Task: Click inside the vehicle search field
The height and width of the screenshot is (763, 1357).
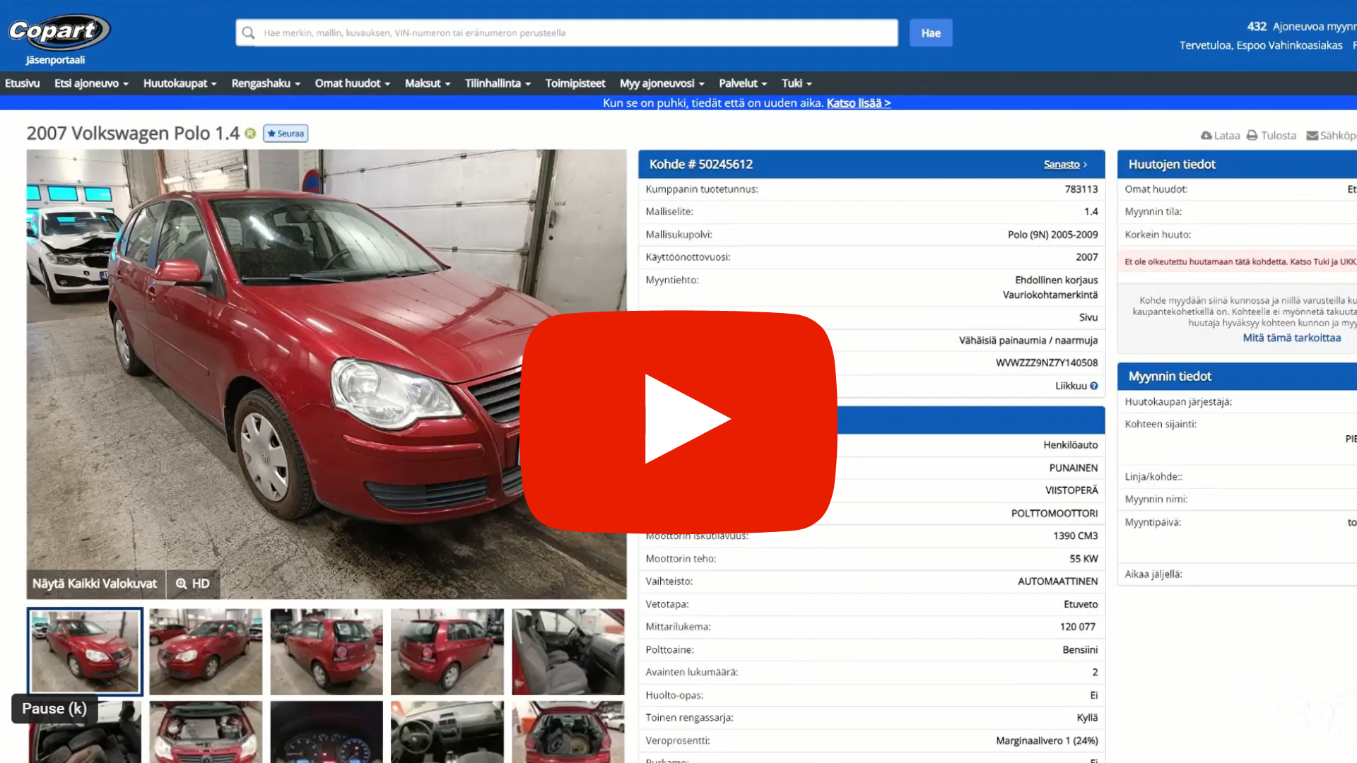Action: 567,32
